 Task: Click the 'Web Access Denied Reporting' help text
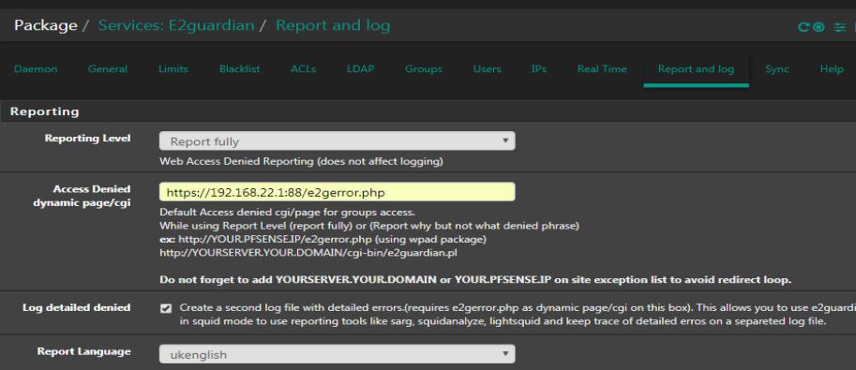301,161
